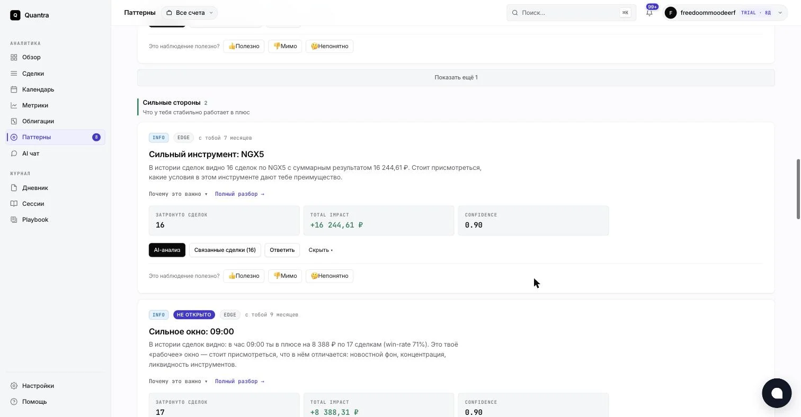This screenshot has height=417, width=801.
Task: Open AI чат
Action: tap(56, 153)
